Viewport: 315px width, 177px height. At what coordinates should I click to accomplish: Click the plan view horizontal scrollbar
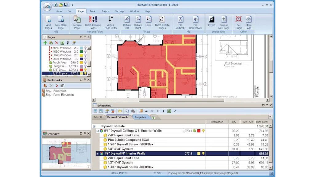pos(181,100)
